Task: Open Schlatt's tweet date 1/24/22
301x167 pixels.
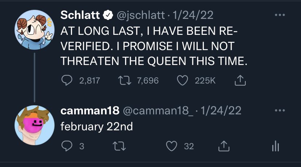Action: [x=193, y=15]
